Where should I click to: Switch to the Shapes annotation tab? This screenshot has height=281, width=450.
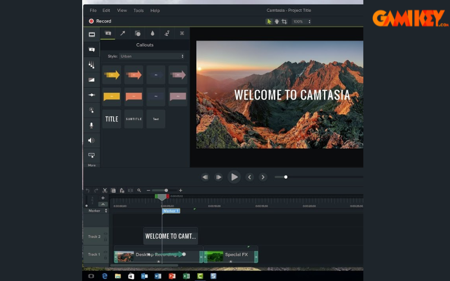tap(137, 33)
